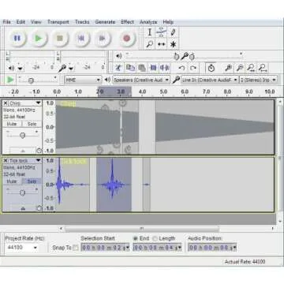Select the Length radio button
The width and height of the screenshot is (284, 284).
[155, 238]
